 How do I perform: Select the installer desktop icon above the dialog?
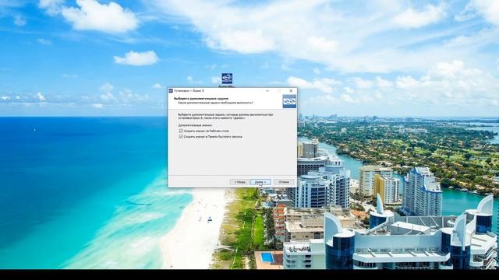click(x=227, y=79)
